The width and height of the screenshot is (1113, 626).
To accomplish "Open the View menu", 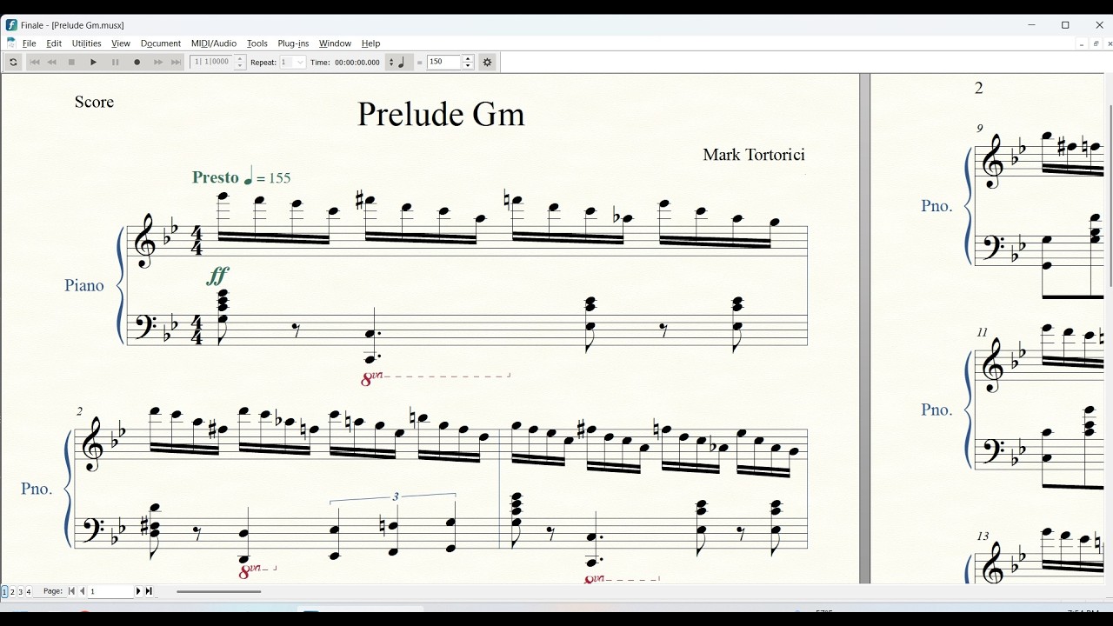I will pyautogui.click(x=121, y=43).
